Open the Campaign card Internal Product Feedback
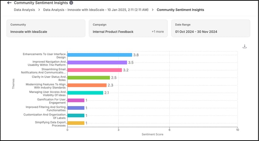 tap(128, 28)
